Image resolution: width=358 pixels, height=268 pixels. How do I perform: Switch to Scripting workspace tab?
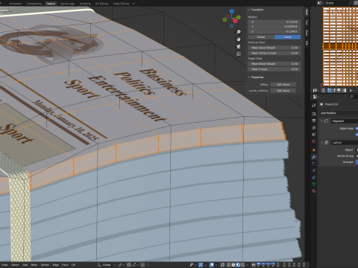click(85, 4)
